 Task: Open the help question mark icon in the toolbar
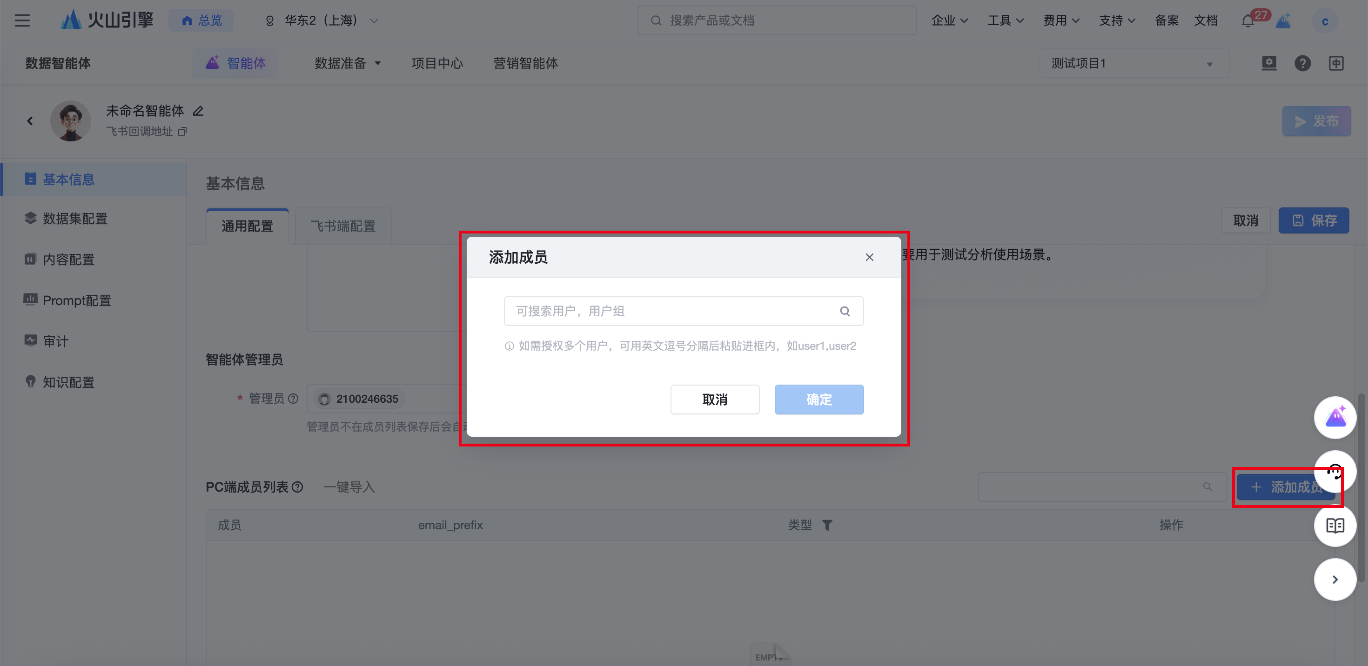pyautogui.click(x=1302, y=64)
